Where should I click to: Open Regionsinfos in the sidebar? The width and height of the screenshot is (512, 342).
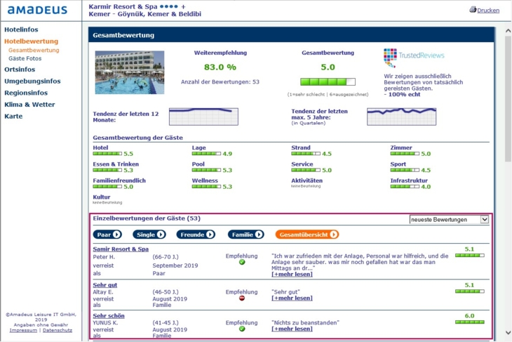pyautogui.click(x=26, y=93)
